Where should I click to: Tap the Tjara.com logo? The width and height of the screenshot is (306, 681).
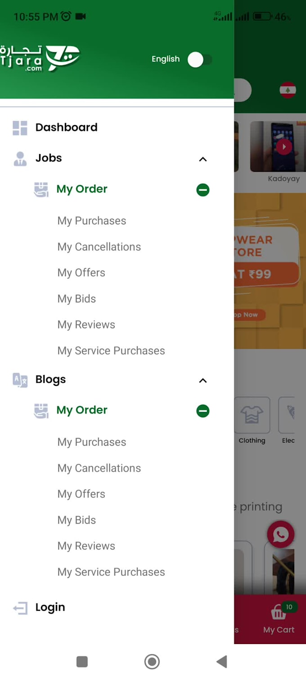(x=40, y=59)
